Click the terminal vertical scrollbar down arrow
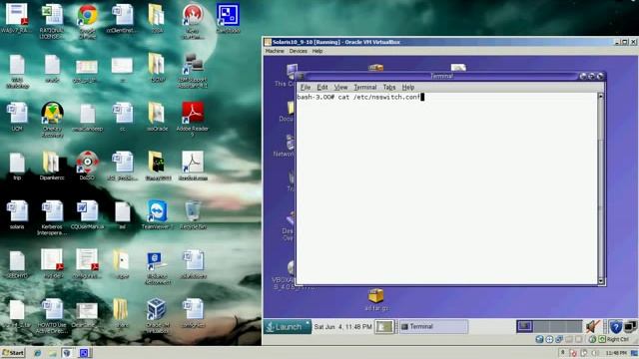This screenshot has width=639, height=359. coord(601,281)
